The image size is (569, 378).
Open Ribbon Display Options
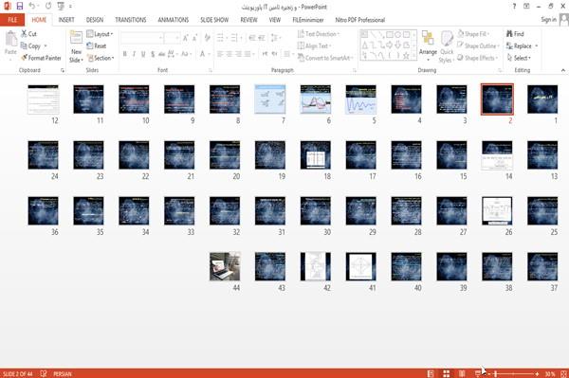click(x=526, y=7)
